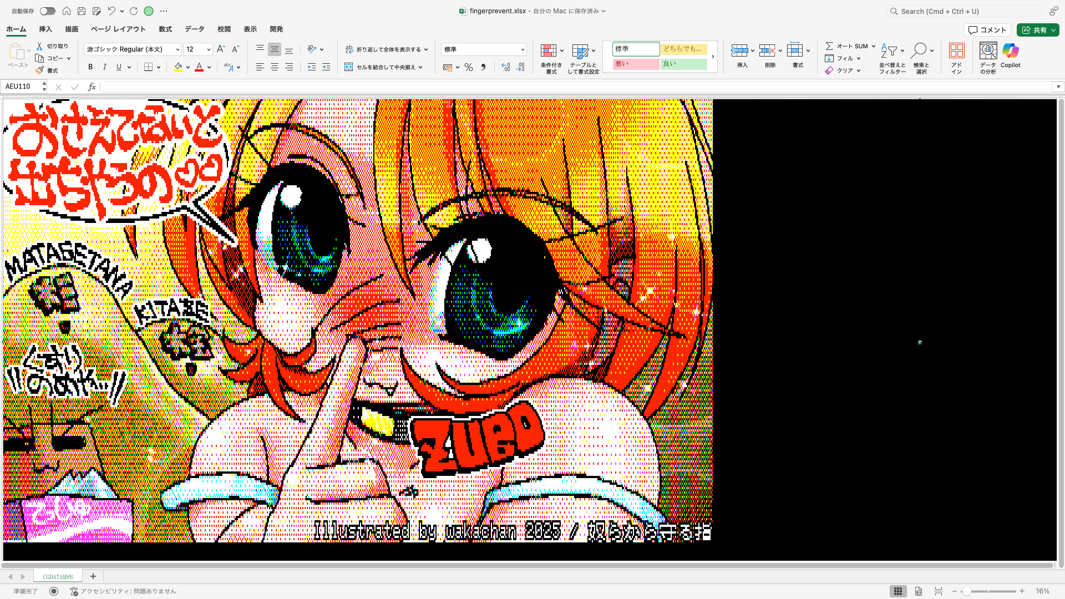The image size is (1065, 599).
Task: Open the Copilot icon
Action: (x=1011, y=51)
